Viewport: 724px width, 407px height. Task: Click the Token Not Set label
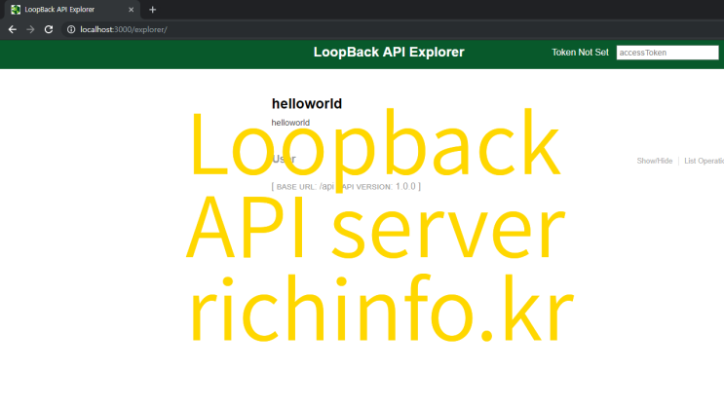(580, 53)
